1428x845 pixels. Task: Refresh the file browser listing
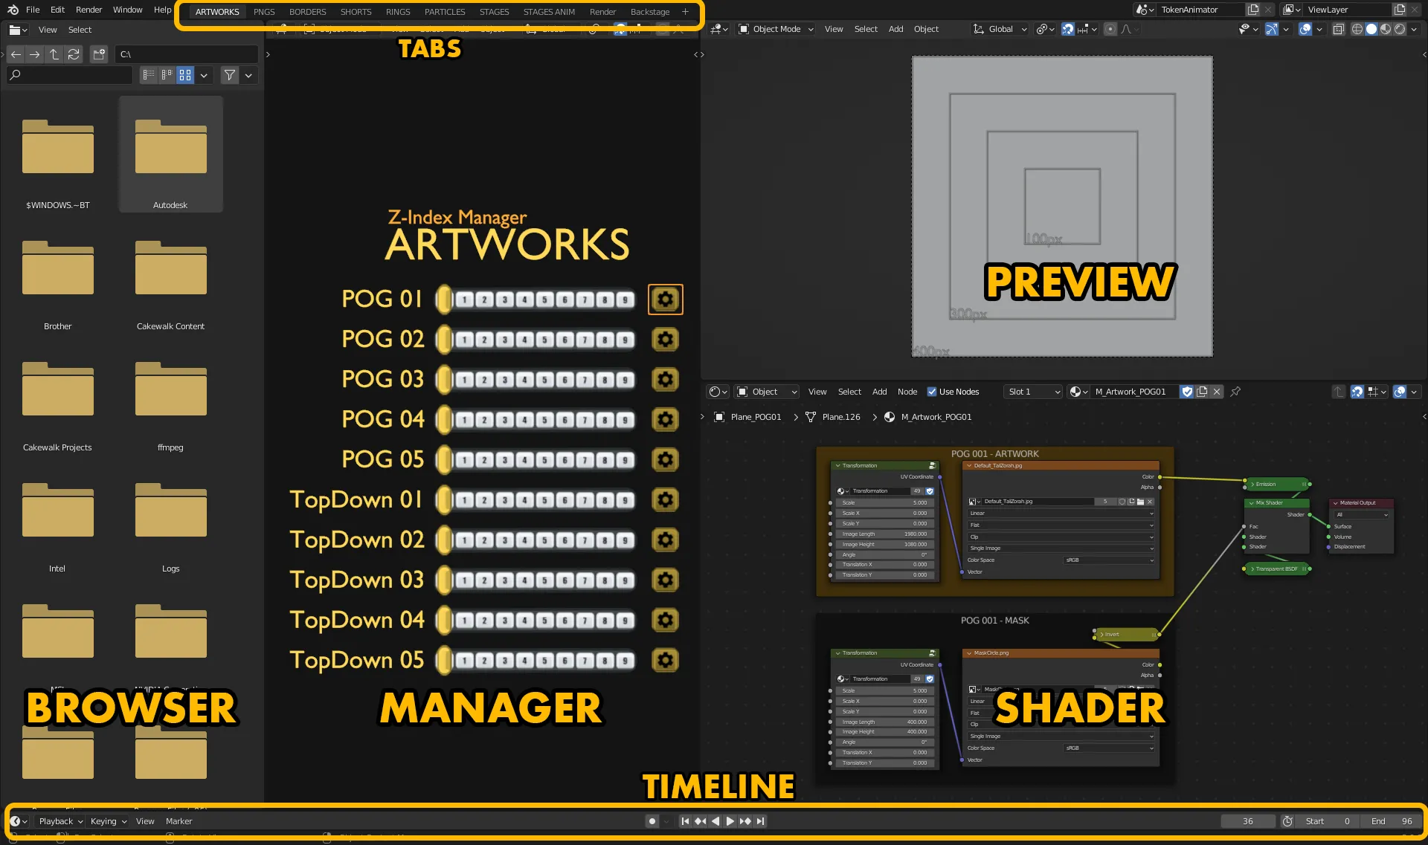[74, 54]
